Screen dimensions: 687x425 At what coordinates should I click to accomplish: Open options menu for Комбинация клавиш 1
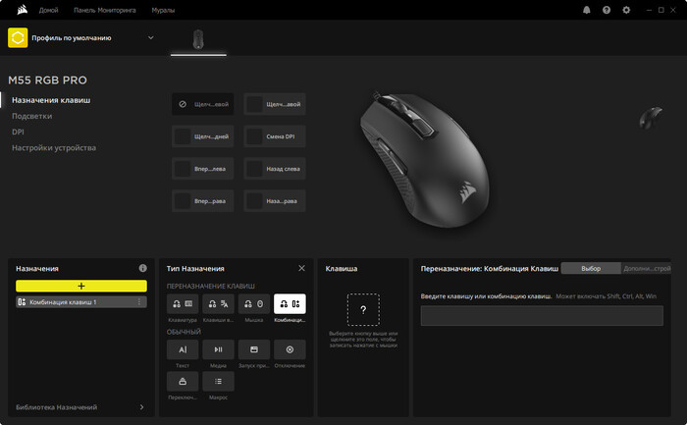(x=139, y=302)
